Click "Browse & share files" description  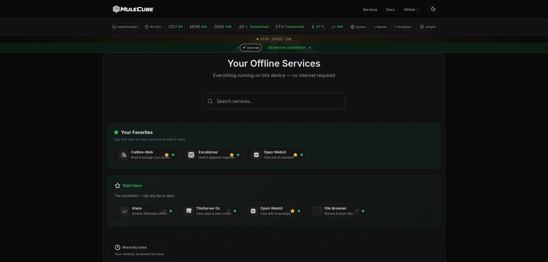339,214
